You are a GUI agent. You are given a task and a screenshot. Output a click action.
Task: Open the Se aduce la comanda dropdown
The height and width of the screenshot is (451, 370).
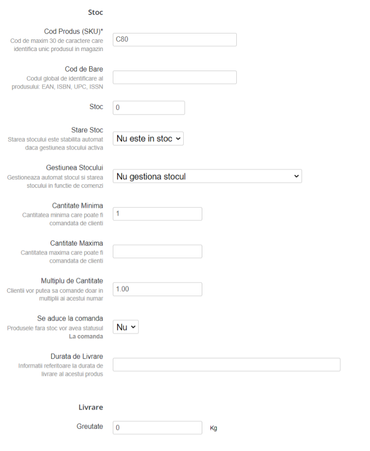point(125,327)
